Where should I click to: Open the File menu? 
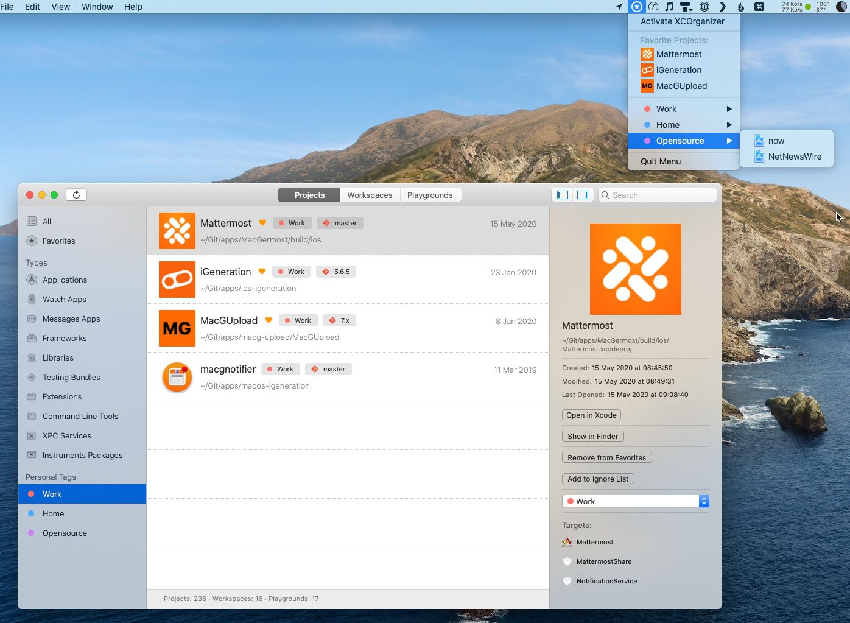(x=7, y=7)
